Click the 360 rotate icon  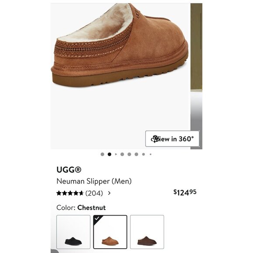[155, 139]
